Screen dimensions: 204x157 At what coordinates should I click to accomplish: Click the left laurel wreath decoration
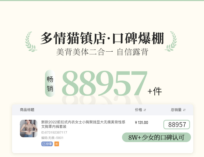tap(31, 42)
